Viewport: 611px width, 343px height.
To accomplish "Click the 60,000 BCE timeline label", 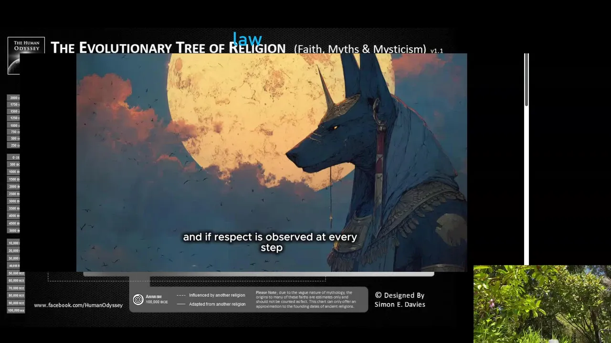I will pos(16,281).
